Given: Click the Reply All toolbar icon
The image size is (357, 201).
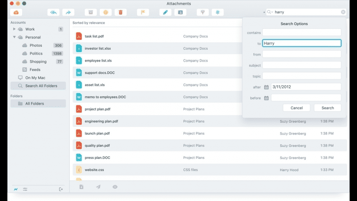Looking at the screenshot, I should coord(53,12).
